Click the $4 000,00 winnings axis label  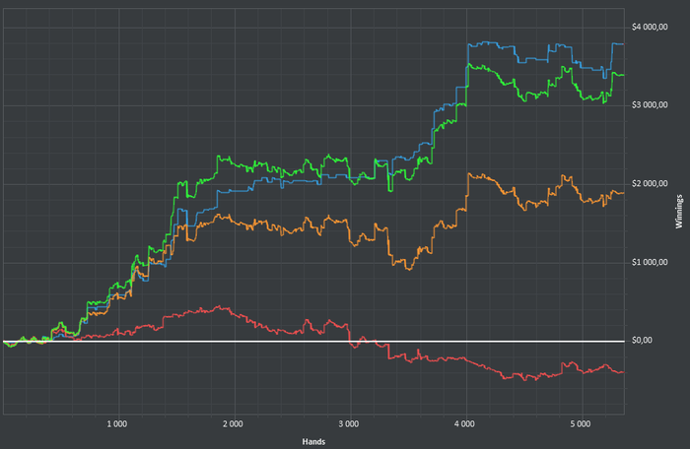[x=650, y=28]
